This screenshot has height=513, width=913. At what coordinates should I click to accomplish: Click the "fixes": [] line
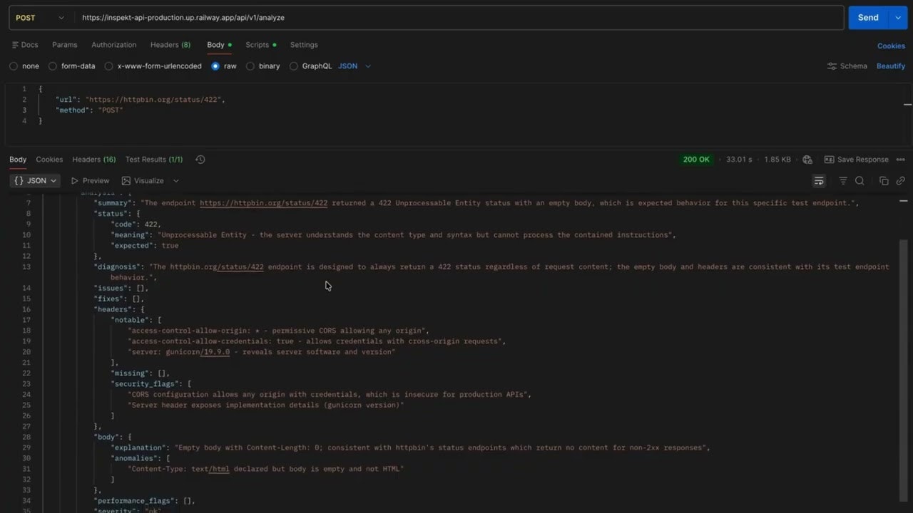[x=119, y=299]
